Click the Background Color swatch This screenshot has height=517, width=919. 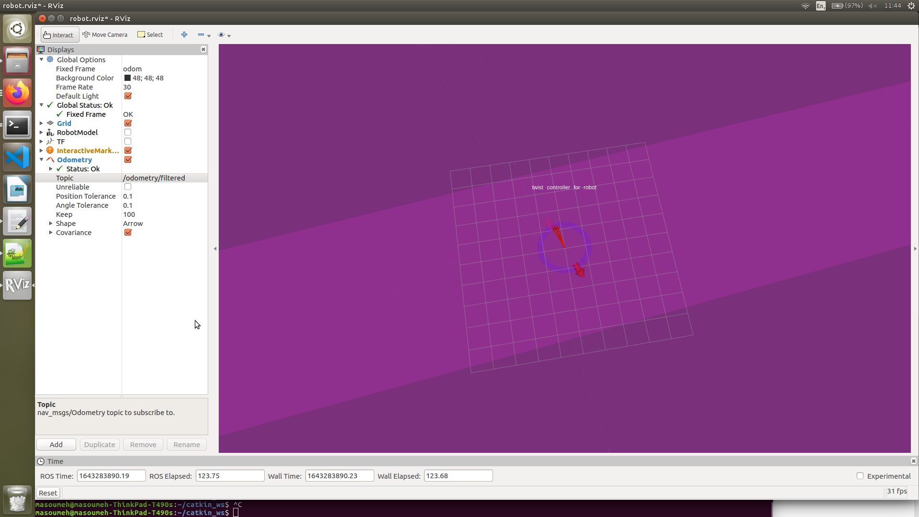[x=127, y=78]
